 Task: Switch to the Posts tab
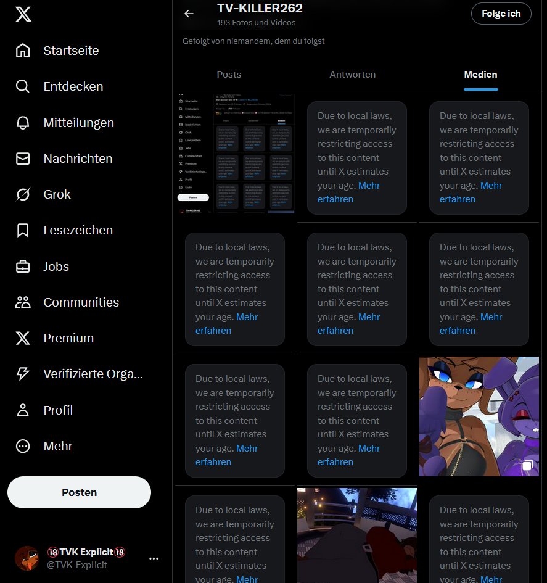[229, 75]
